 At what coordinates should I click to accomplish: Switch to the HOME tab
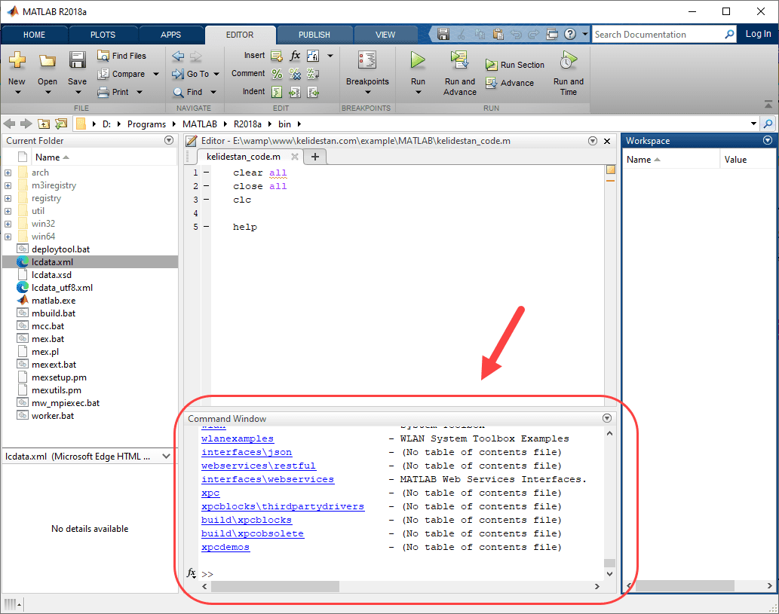(34, 35)
